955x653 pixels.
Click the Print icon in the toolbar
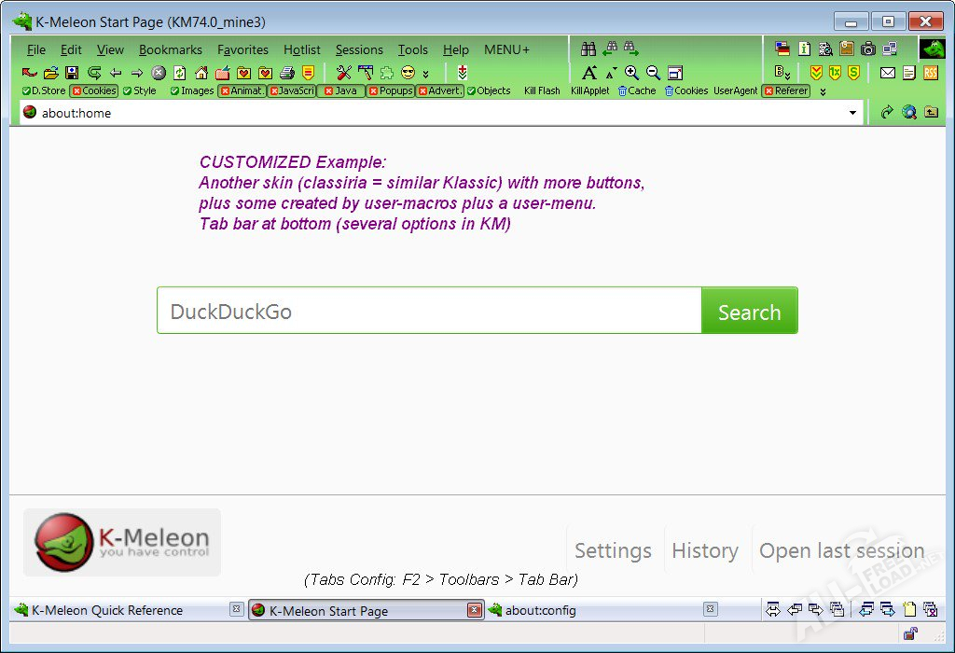[287, 73]
